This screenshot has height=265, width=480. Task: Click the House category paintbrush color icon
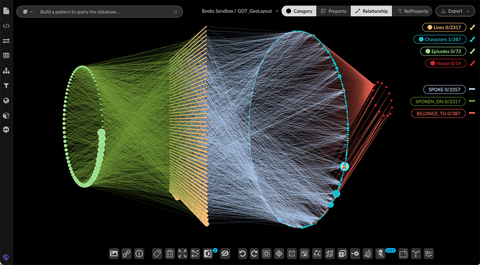pyautogui.click(x=472, y=63)
